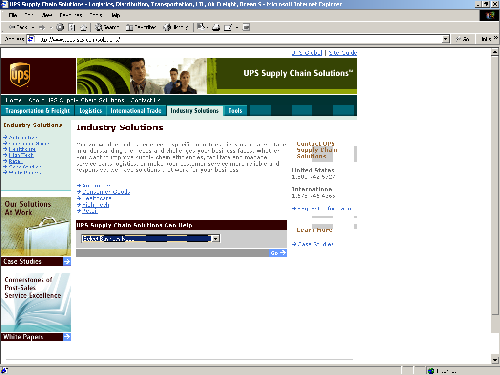Click the Home link in navigation bar
Image resolution: width=500 pixels, height=375 pixels.
click(x=14, y=100)
